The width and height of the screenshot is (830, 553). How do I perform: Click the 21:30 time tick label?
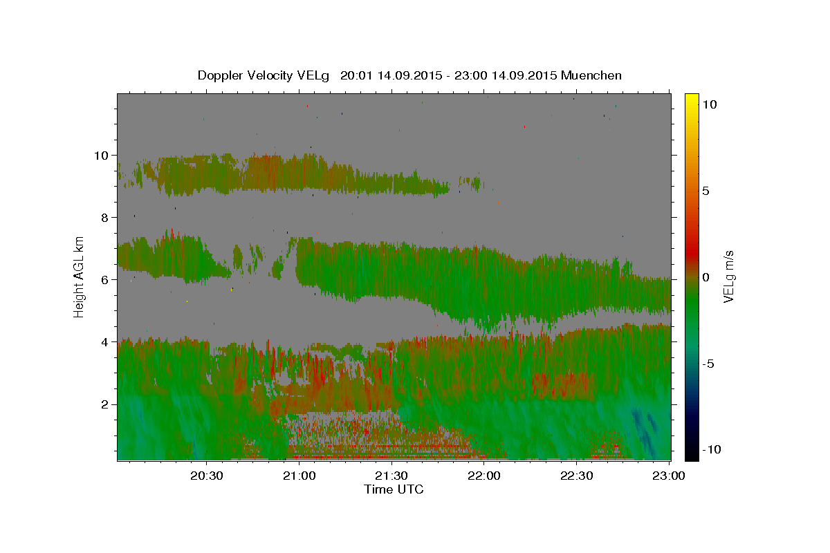391,476
